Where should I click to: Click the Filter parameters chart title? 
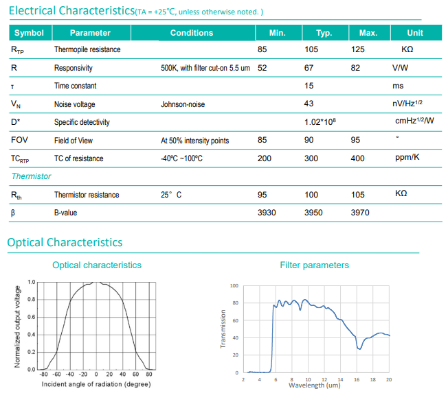[x=314, y=265]
